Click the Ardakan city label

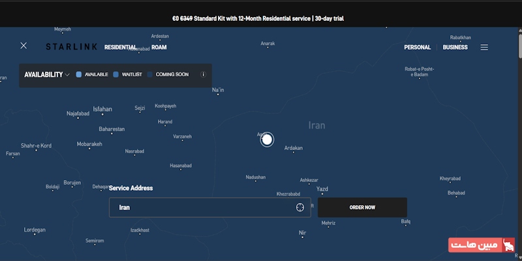click(x=293, y=148)
